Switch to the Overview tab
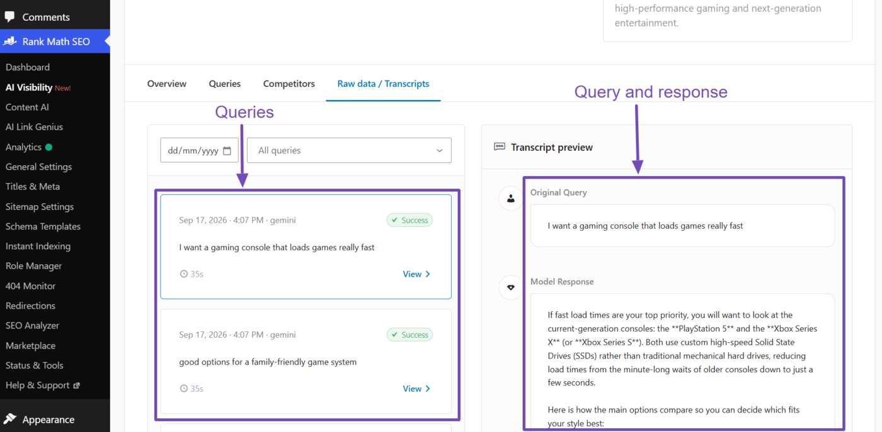This screenshot has height=432, width=882. click(167, 84)
